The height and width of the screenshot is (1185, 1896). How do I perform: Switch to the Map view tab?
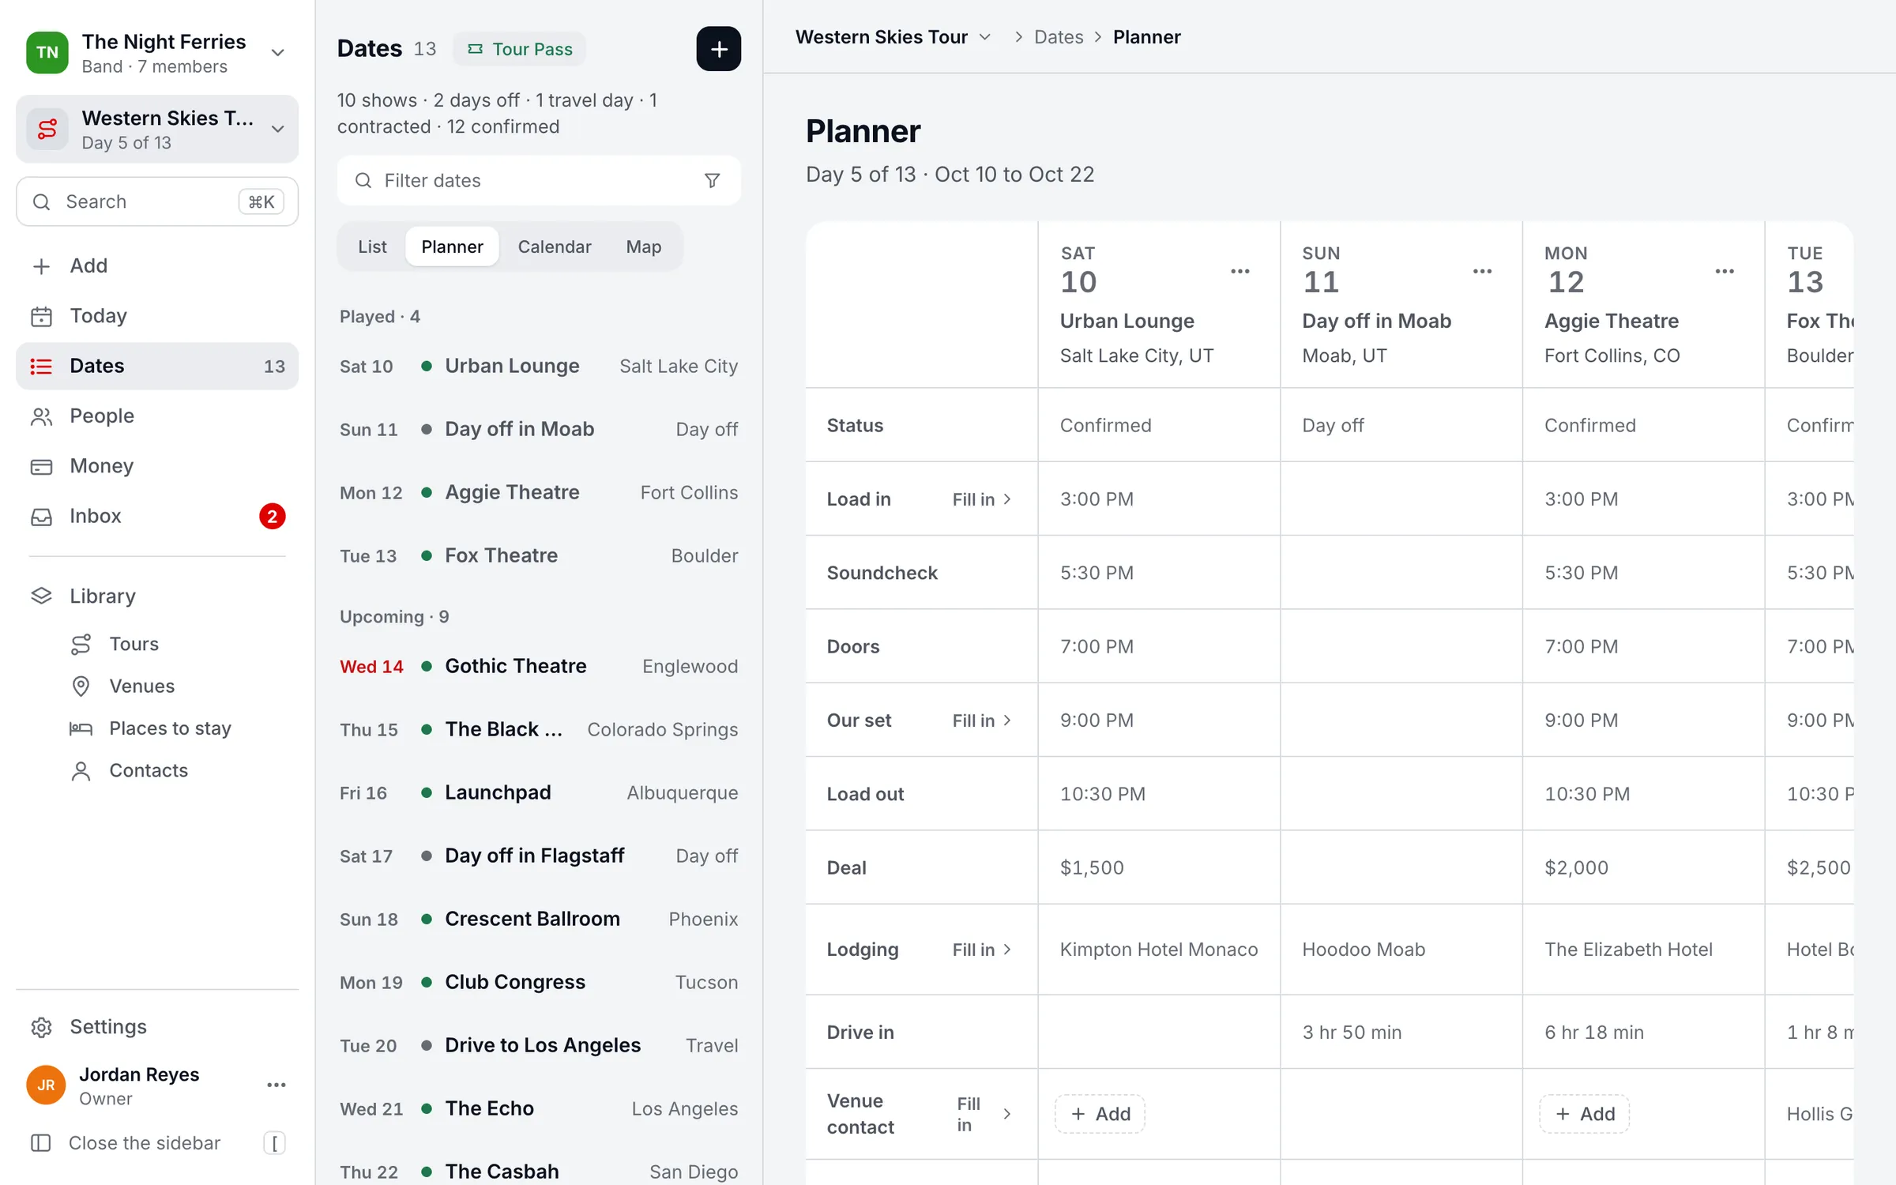click(643, 246)
